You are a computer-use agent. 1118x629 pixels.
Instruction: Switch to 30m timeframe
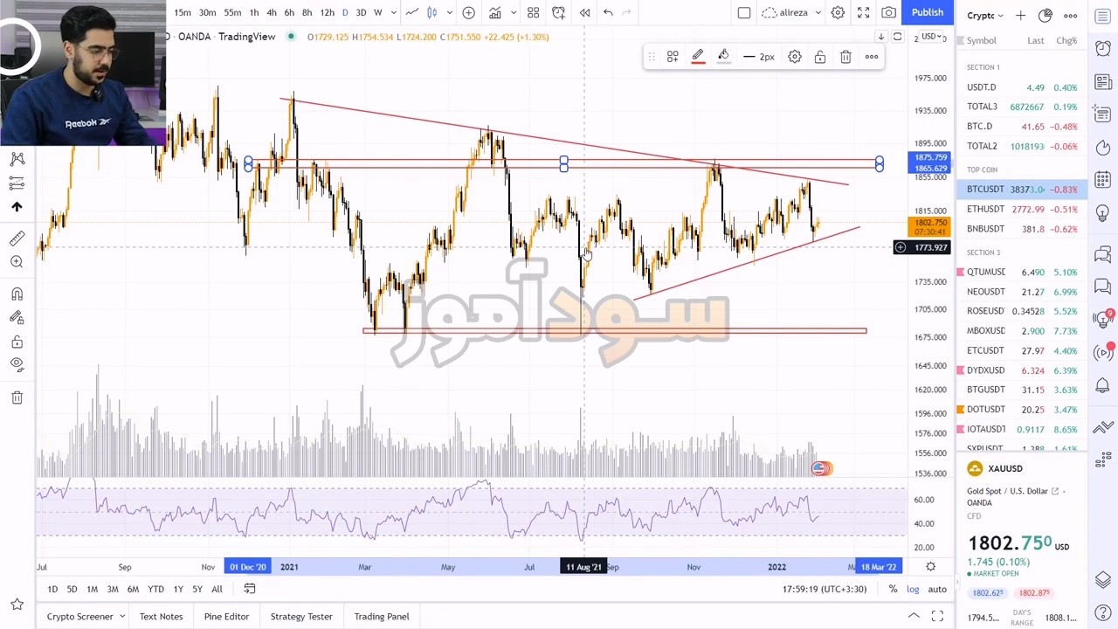207,12
